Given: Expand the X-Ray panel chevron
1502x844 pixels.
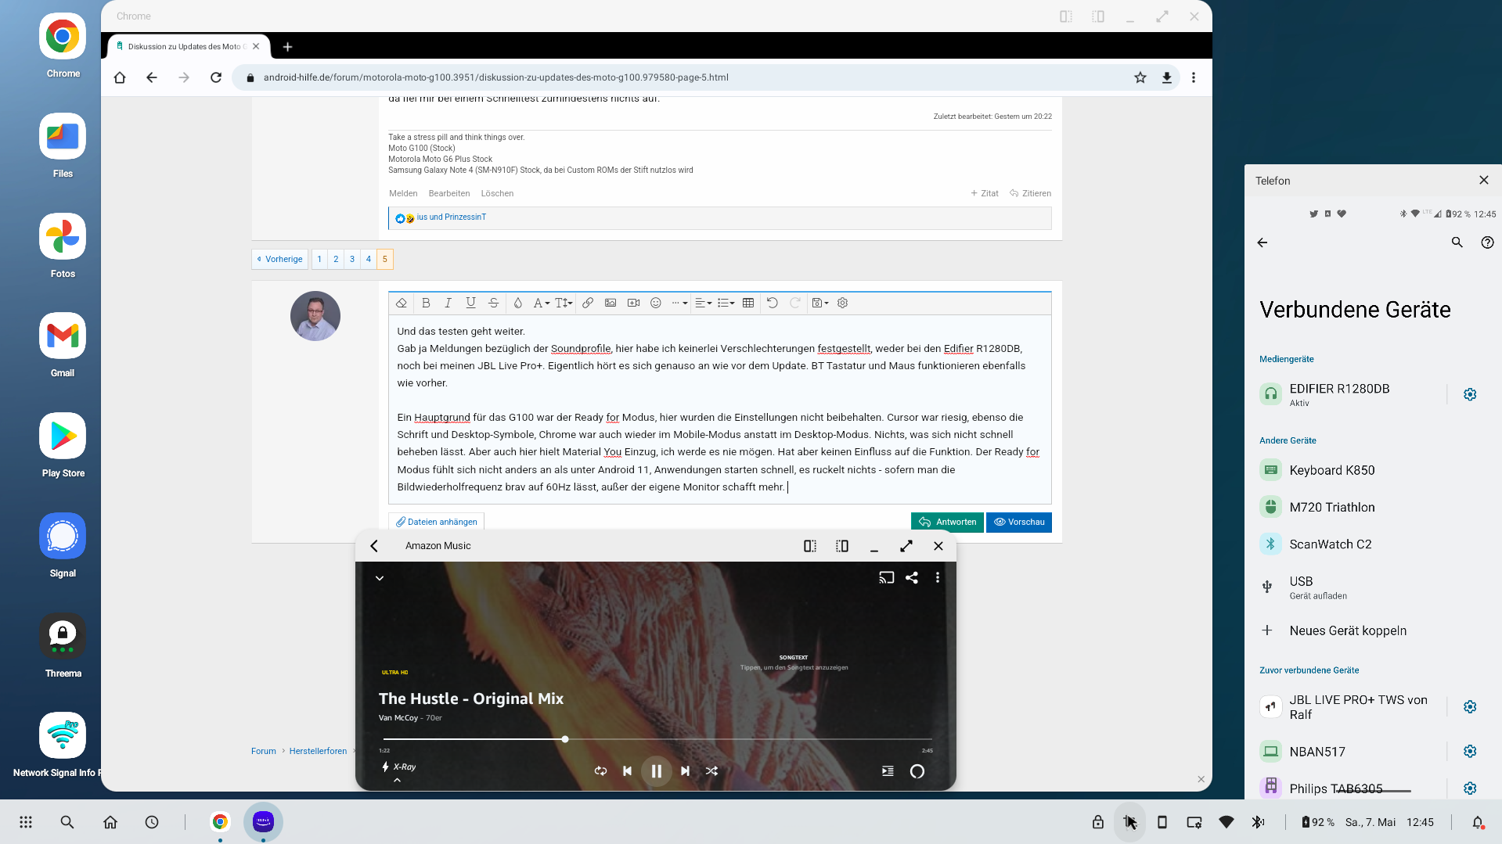Looking at the screenshot, I should (397, 780).
